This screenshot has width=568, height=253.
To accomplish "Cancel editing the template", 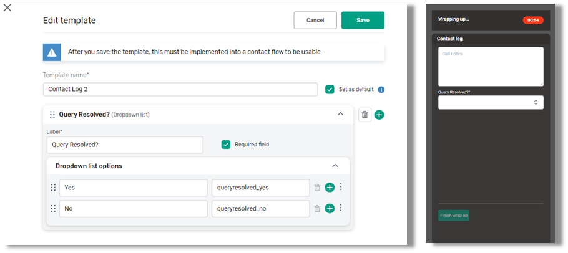I will click(x=315, y=21).
